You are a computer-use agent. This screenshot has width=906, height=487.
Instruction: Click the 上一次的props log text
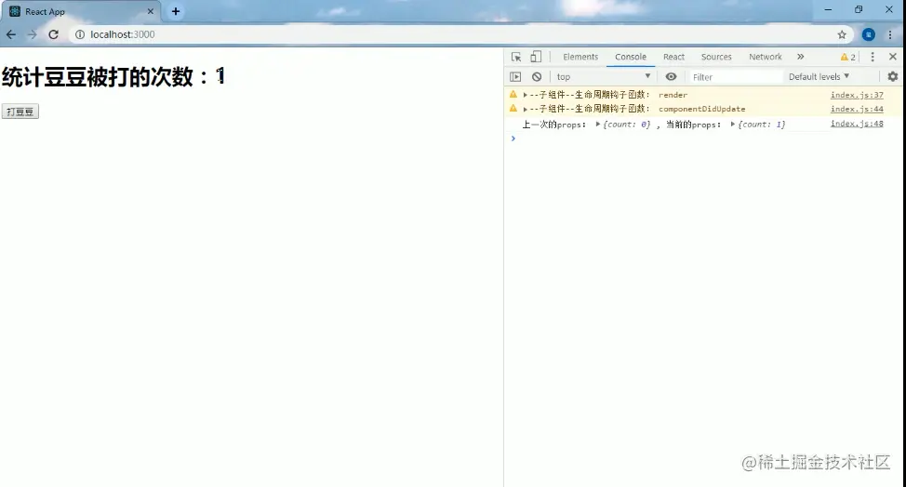(x=553, y=124)
